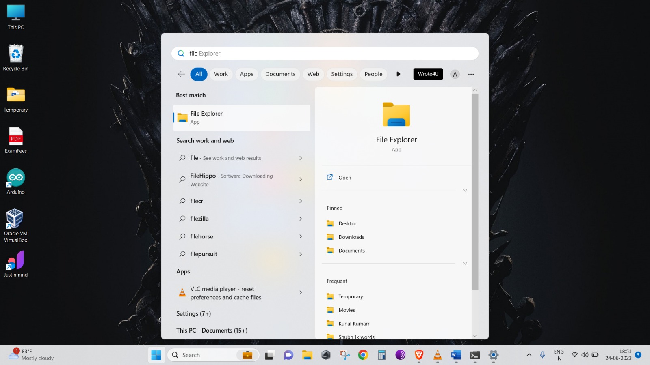Collapse the actions chevron below Open
Image resolution: width=650 pixels, height=365 pixels.
pos(465,191)
